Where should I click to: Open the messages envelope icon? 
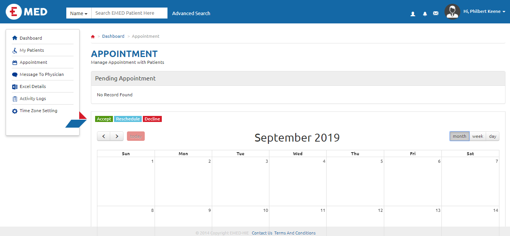(436, 14)
